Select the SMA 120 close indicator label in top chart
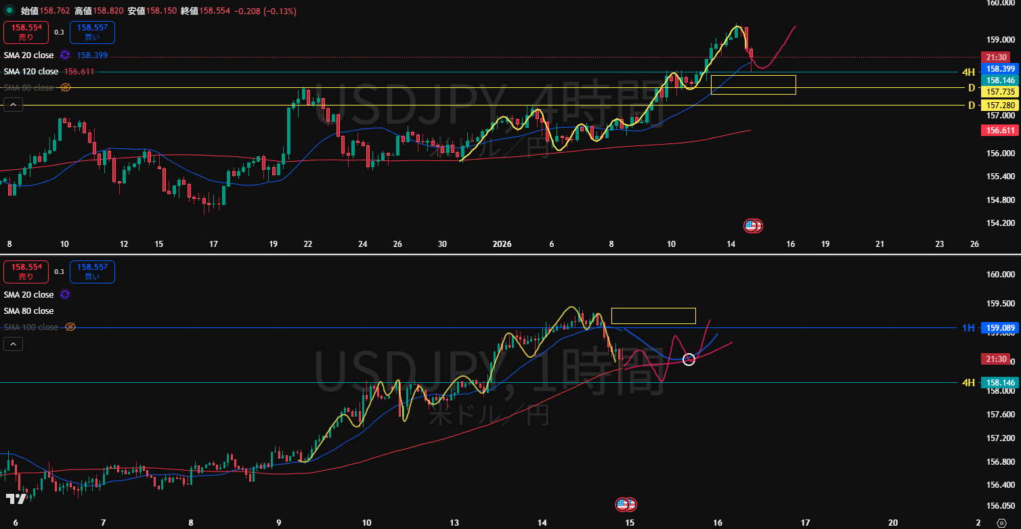Image resolution: width=1021 pixels, height=529 pixels. point(31,71)
